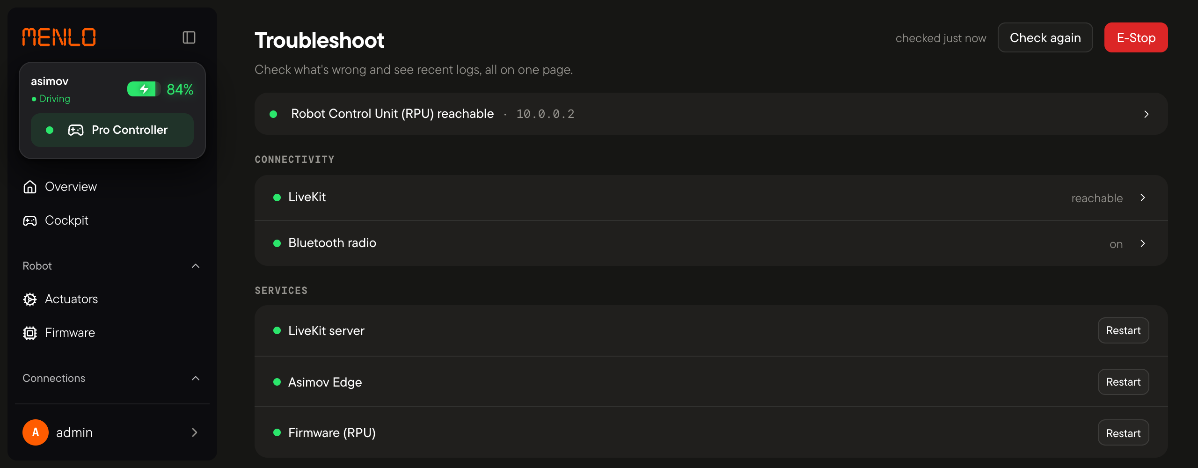Click the Overview home icon
Image resolution: width=1198 pixels, height=468 pixels.
coord(30,187)
